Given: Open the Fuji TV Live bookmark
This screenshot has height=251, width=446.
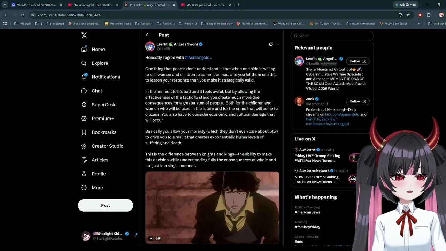Looking at the screenshot, I should point(325,24).
